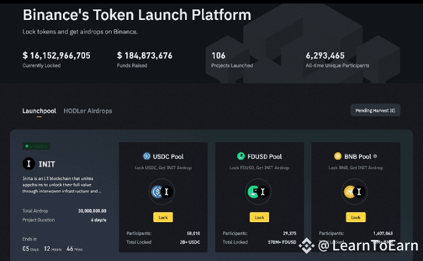Image resolution: width=423 pixels, height=261 pixels.
Task: Click the BNB Pool title
Action: [358, 156]
